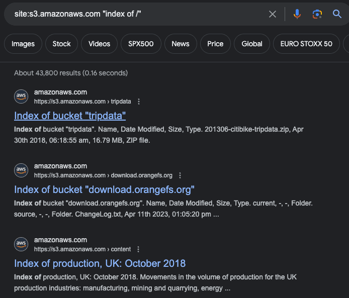Click the s3.amazonaws.com › content breadcrumb

82,249
